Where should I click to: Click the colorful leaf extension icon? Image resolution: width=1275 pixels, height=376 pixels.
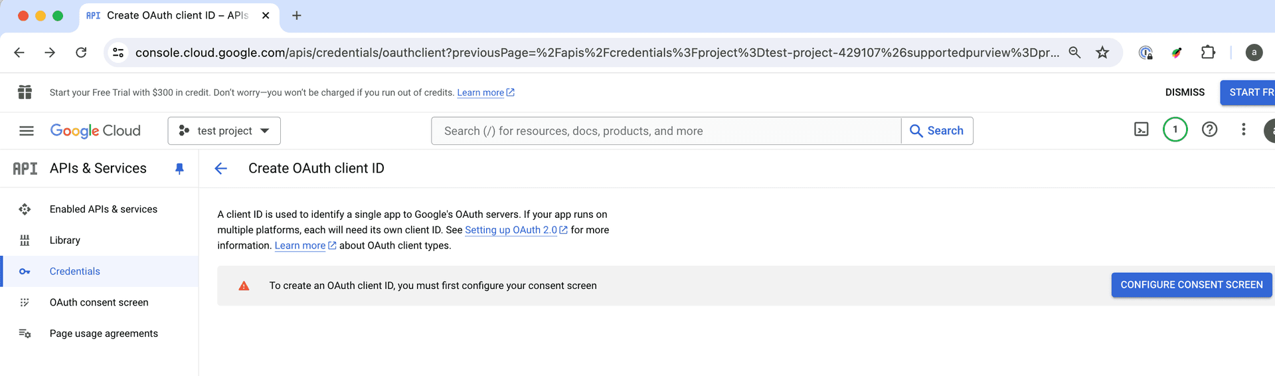pos(1177,52)
